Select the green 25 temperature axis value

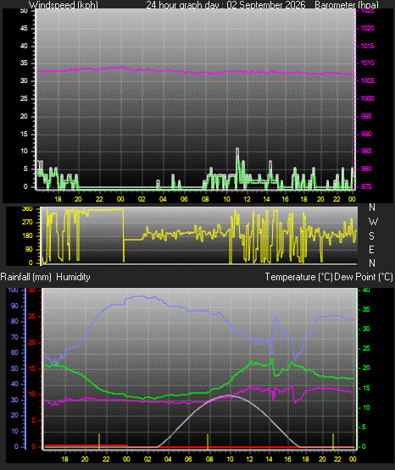[x=366, y=348]
